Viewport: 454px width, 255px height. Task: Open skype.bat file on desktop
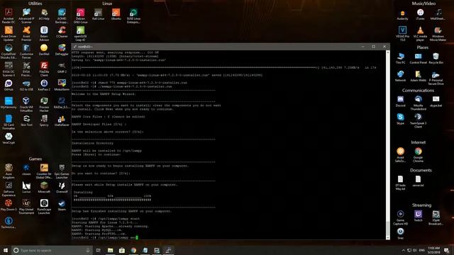[436, 101]
